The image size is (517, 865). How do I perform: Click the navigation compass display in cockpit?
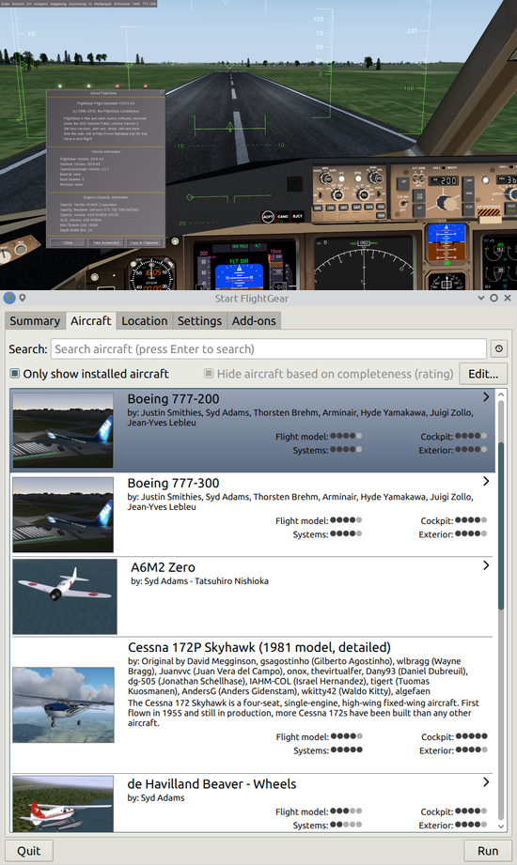click(364, 264)
